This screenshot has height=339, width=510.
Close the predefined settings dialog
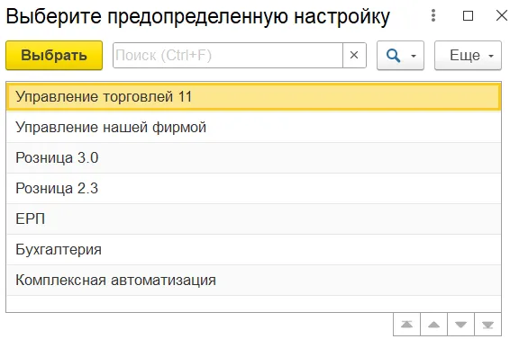[x=502, y=15]
